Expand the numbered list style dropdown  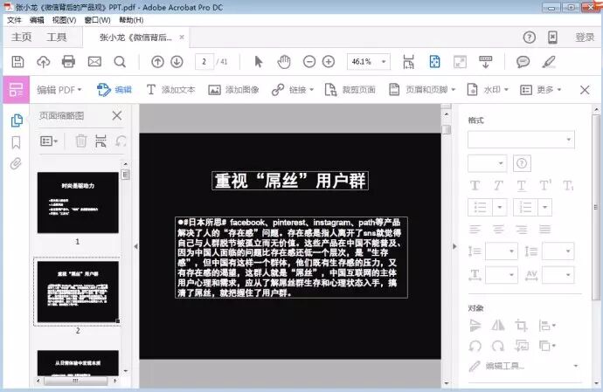tap(544, 207)
